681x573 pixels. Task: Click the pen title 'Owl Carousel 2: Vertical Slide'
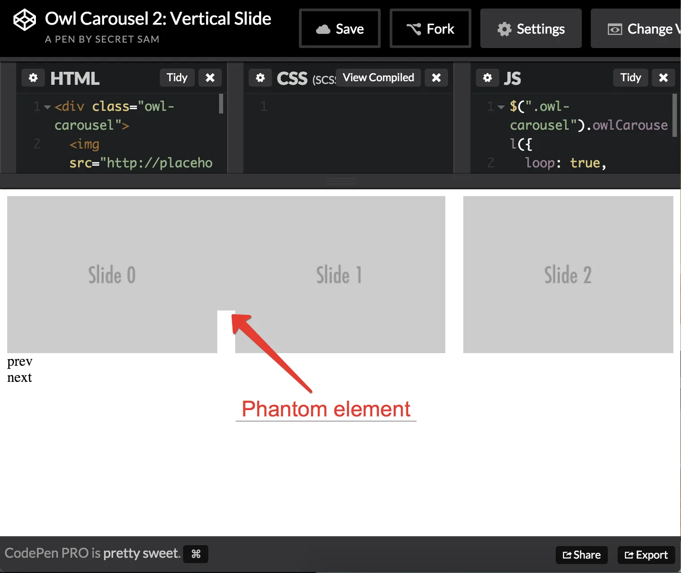(x=158, y=19)
